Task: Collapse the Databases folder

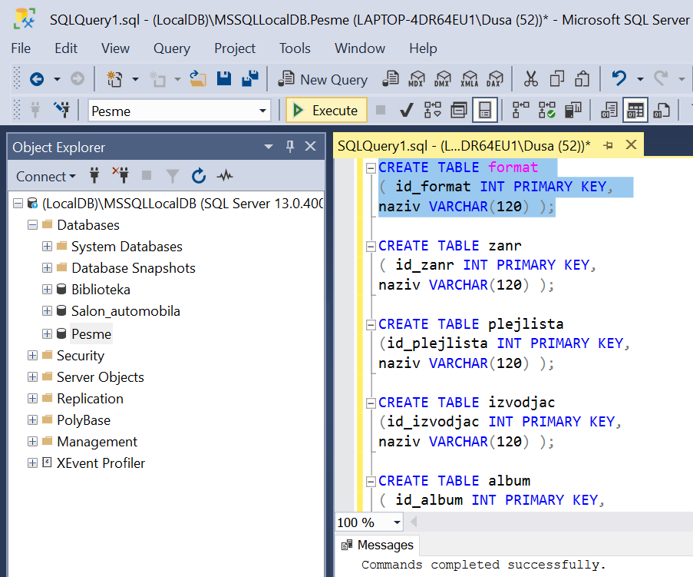Action: (x=32, y=225)
